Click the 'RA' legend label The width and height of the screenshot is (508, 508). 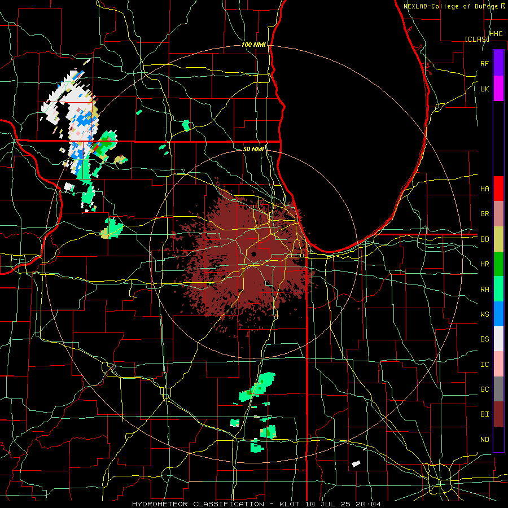[x=484, y=290]
